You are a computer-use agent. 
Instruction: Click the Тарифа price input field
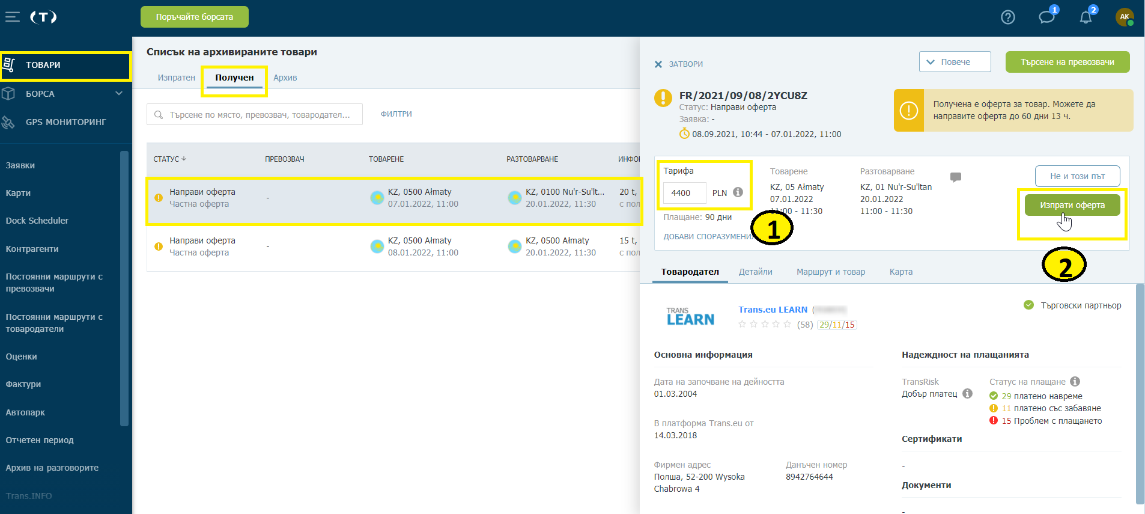tap(684, 193)
